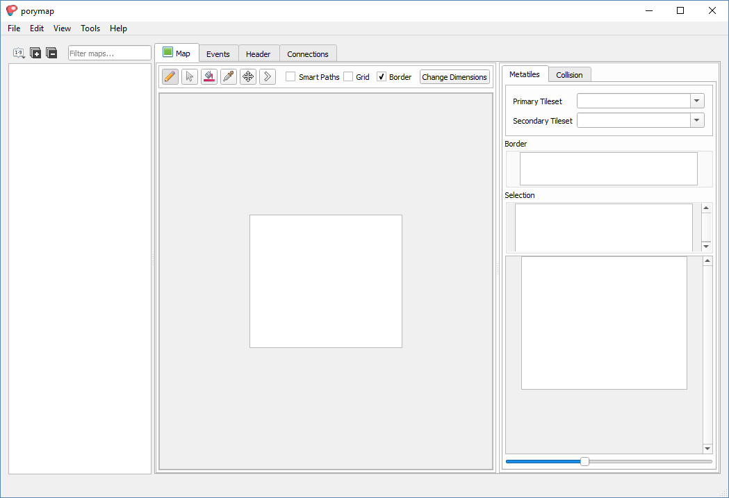729x498 pixels.
Task: Select the pointer selection tool
Action: [x=190, y=76]
